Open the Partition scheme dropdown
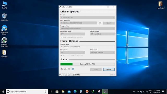167x94 pixels. coord(73,34)
